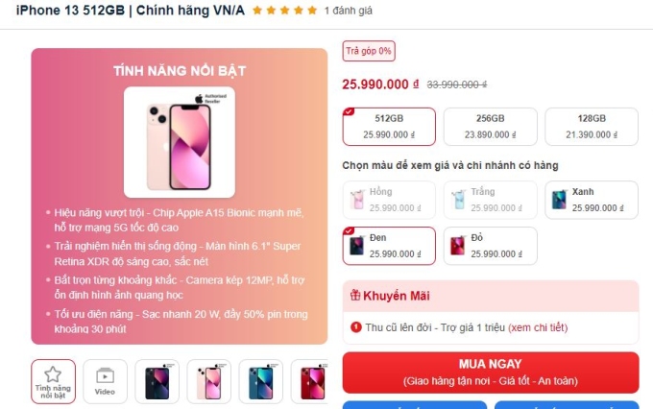Select the 512GB storage option
653x409 pixels.
pyautogui.click(x=389, y=127)
